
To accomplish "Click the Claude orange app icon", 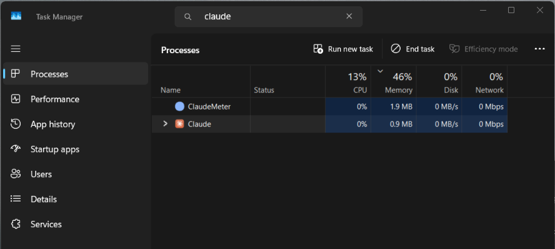I will (x=179, y=124).
